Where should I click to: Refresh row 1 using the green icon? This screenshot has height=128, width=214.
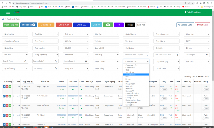[x=10, y=87]
